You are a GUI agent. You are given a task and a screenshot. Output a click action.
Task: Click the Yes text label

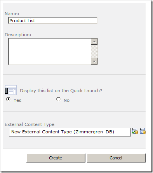click(x=17, y=100)
